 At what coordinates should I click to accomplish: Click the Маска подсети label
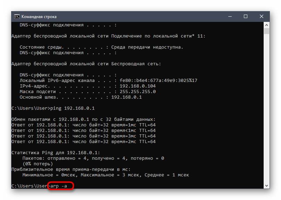pyautogui.click(x=37, y=91)
